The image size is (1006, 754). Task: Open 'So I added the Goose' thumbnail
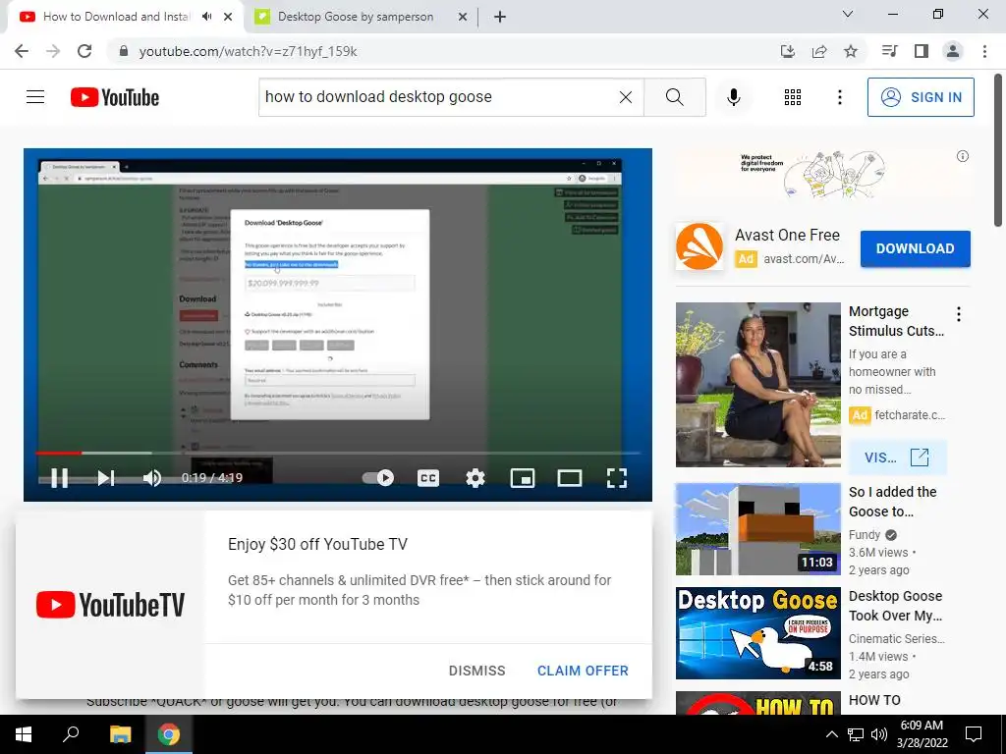click(x=757, y=529)
